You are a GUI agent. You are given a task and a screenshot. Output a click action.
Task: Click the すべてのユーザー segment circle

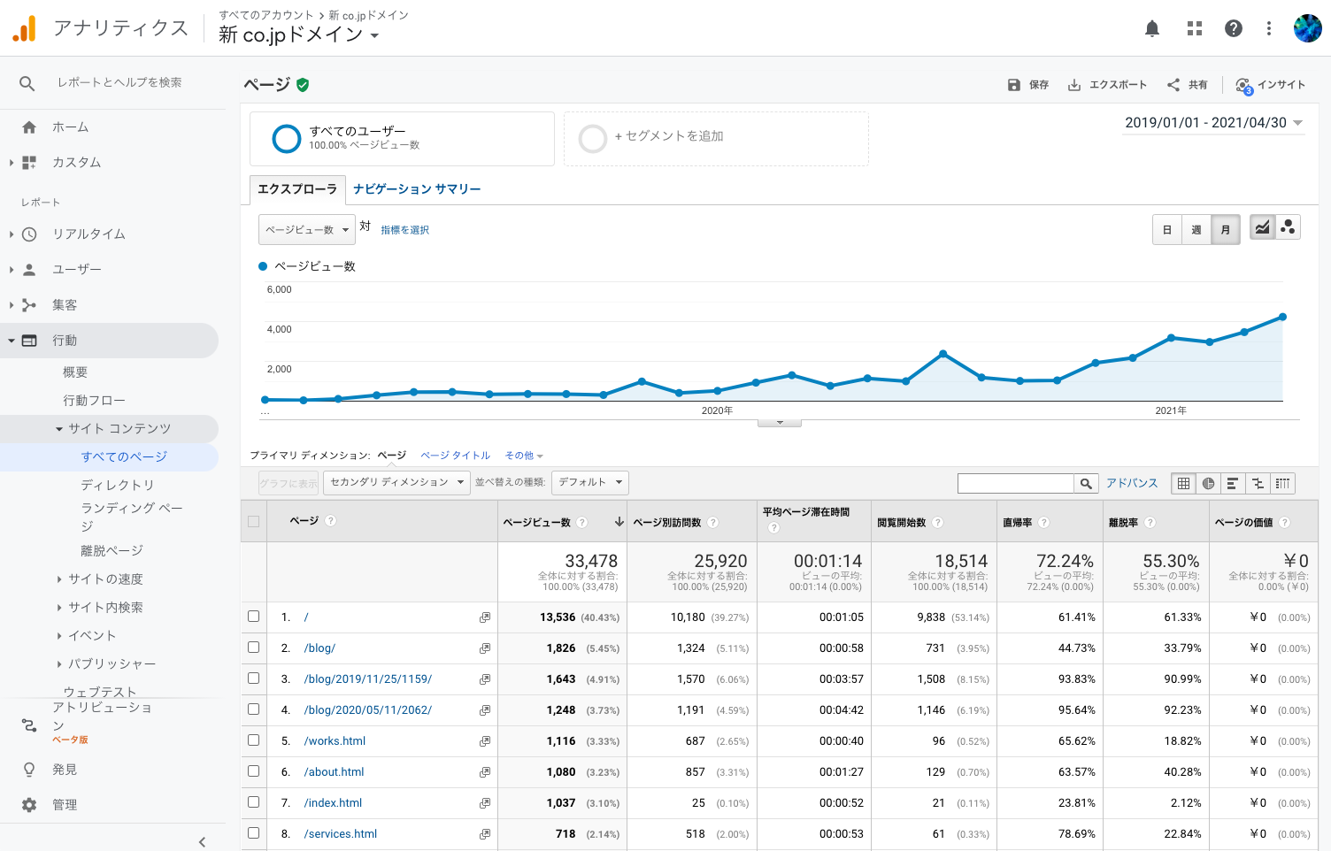coord(287,138)
